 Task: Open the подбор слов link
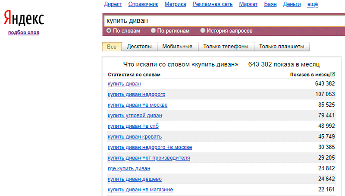[x=24, y=32]
